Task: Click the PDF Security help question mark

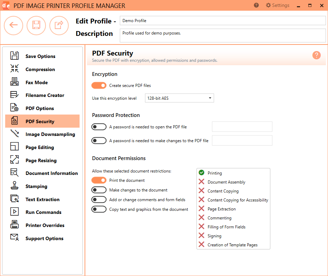Action: tap(317, 55)
